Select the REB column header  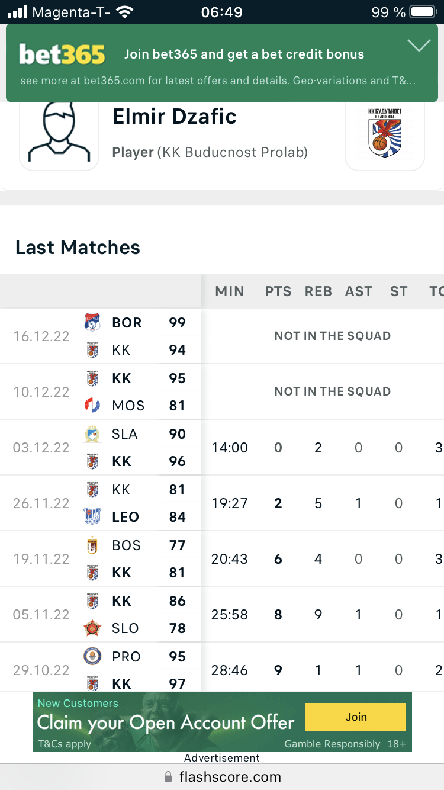[x=318, y=291]
